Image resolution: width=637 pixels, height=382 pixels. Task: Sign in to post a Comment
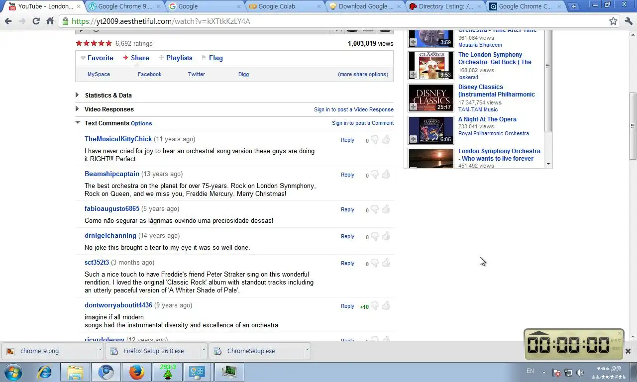[363, 123]
